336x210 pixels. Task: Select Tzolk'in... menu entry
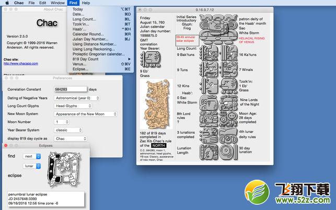pos(101,24)
